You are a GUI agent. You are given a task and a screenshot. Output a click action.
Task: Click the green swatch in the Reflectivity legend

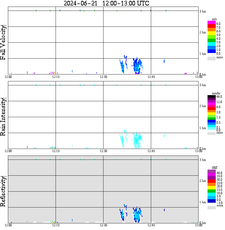pos(211,191)
